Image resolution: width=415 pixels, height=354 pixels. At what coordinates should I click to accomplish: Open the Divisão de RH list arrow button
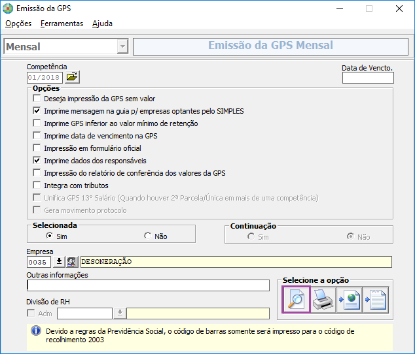point(120,314)
